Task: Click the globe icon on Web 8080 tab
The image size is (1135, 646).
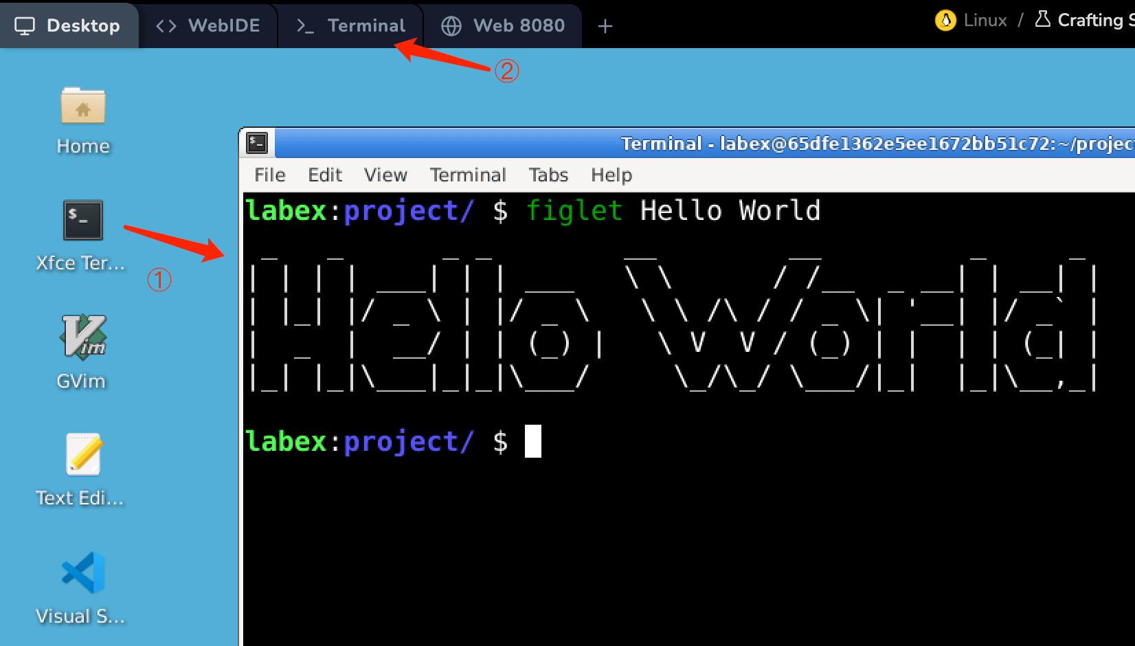Action: [451, 25]
